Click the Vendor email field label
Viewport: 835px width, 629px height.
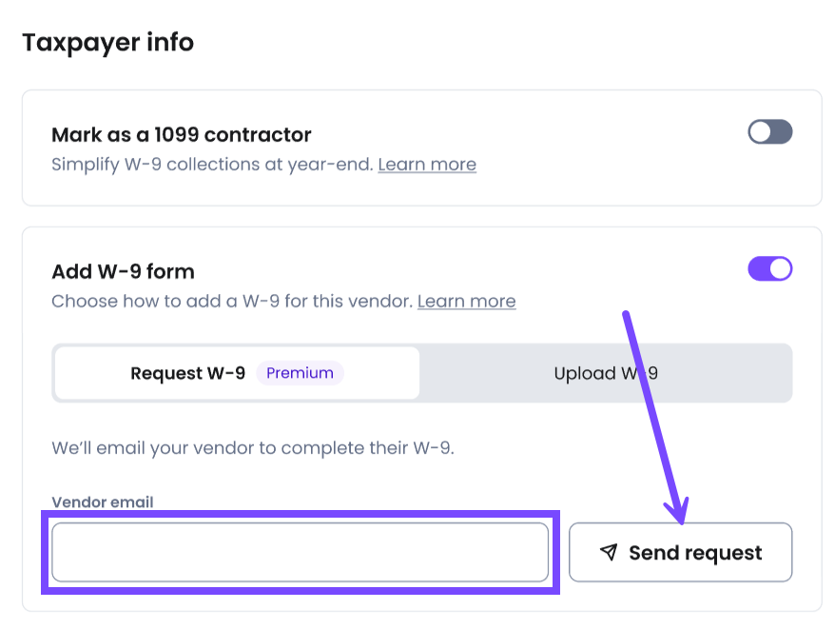(x=102, y=502)
